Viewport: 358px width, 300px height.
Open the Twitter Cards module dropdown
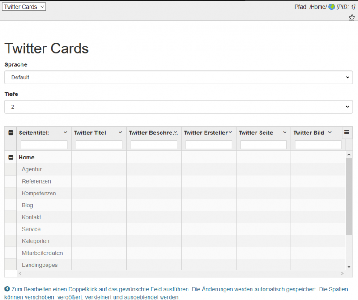pos(24,7)
